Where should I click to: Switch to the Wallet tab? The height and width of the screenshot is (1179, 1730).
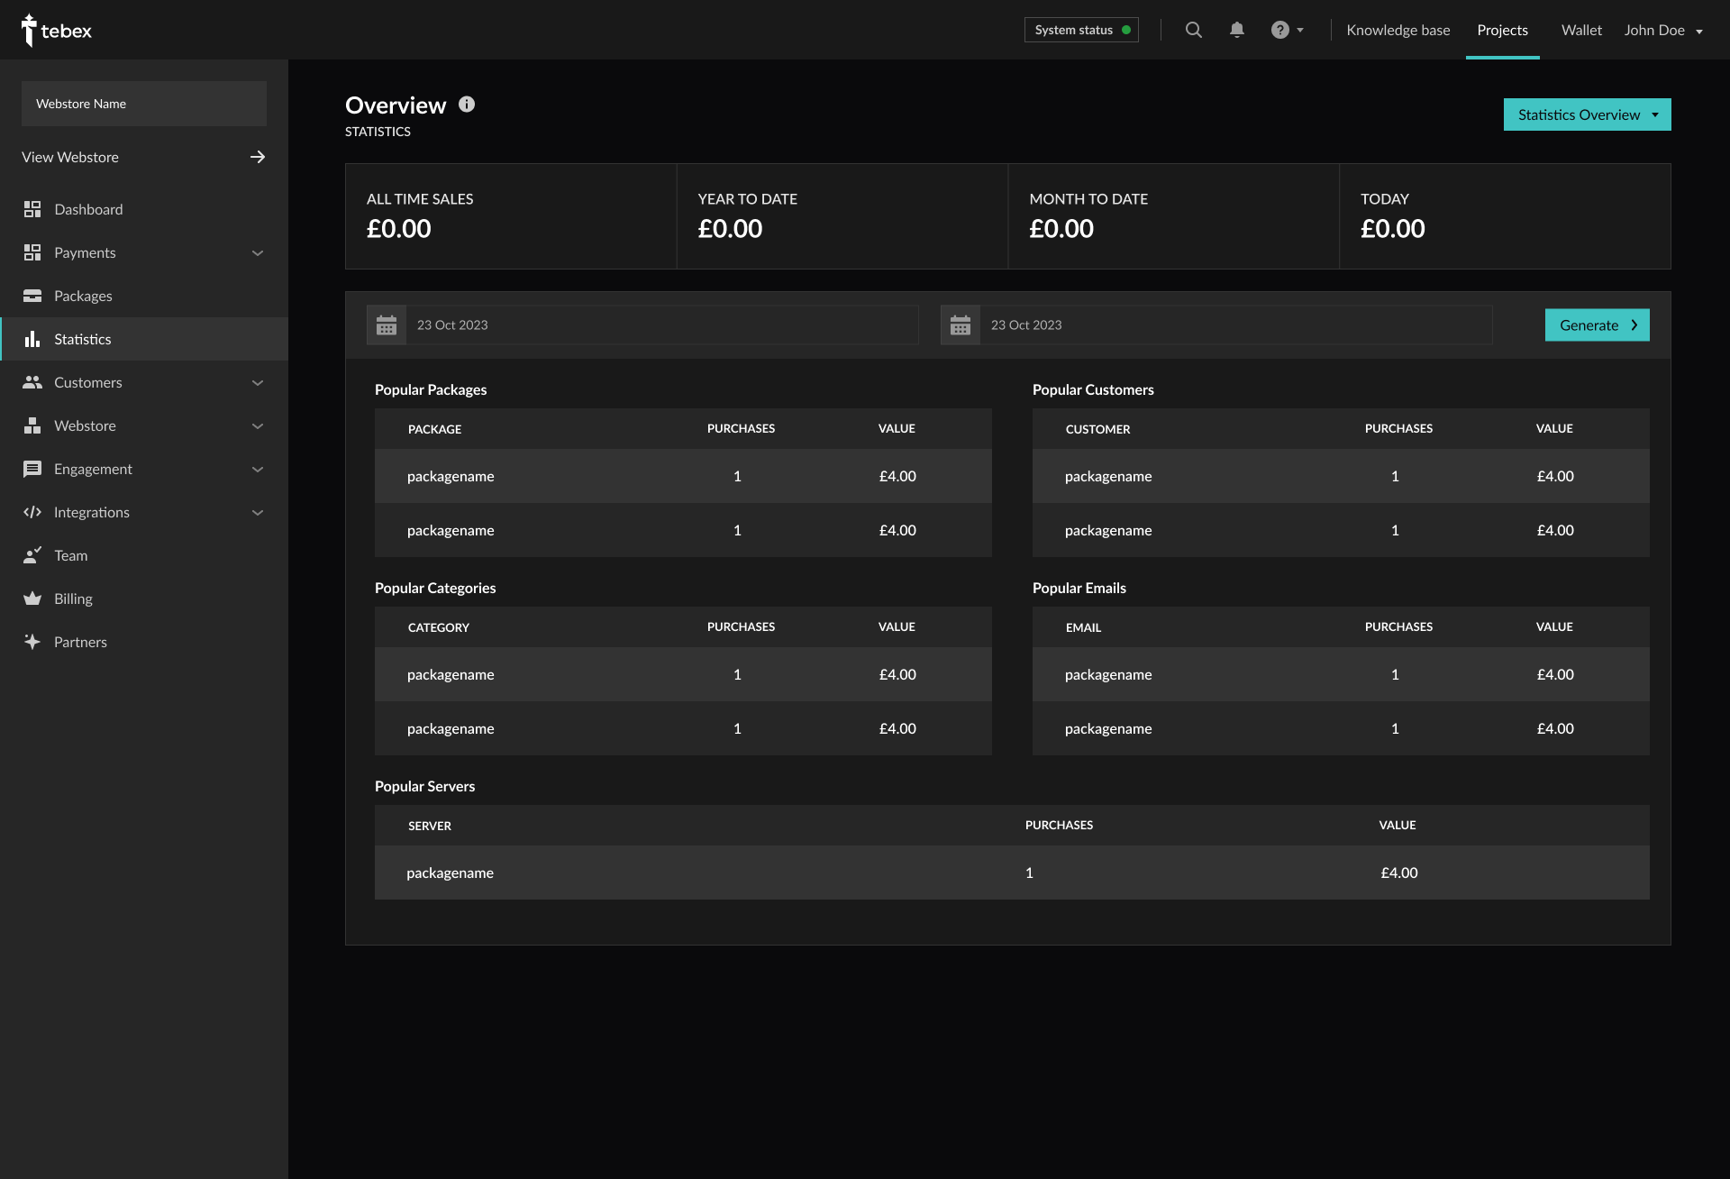[1580, 30]
